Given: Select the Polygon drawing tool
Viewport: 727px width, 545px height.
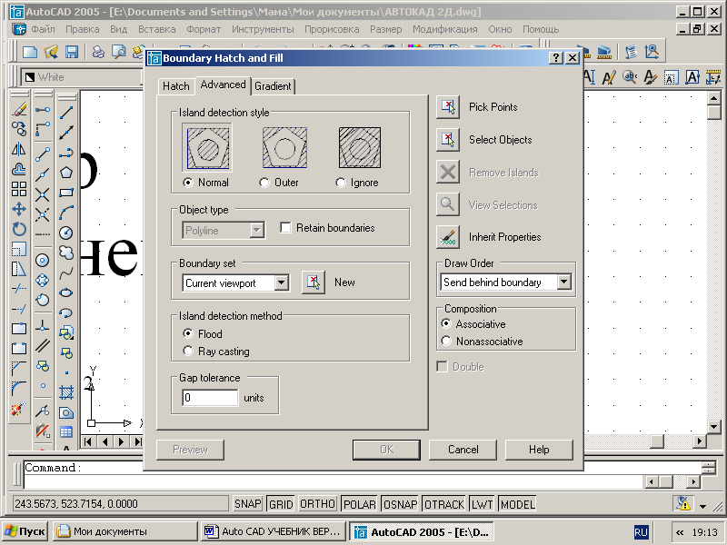Looking at the screenshot, I should tap(66, 173).
